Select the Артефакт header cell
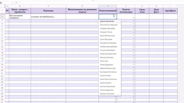The image size is (184, 103). (170, 11)
